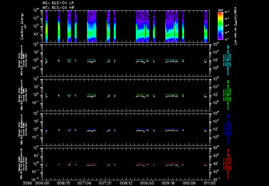This screenshot has height=186, width=269.
Task: Click the cyan anode background legend text
Action: [x=227, y=60]
